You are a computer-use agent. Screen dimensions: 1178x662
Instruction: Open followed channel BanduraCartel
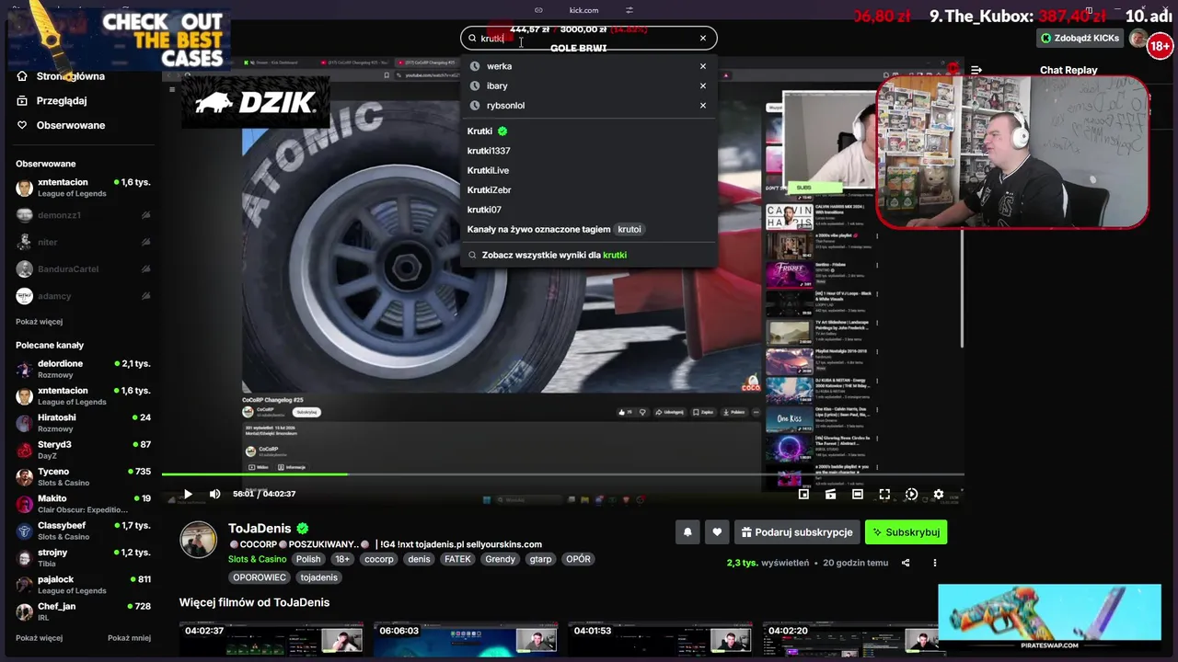click(83, 269)
